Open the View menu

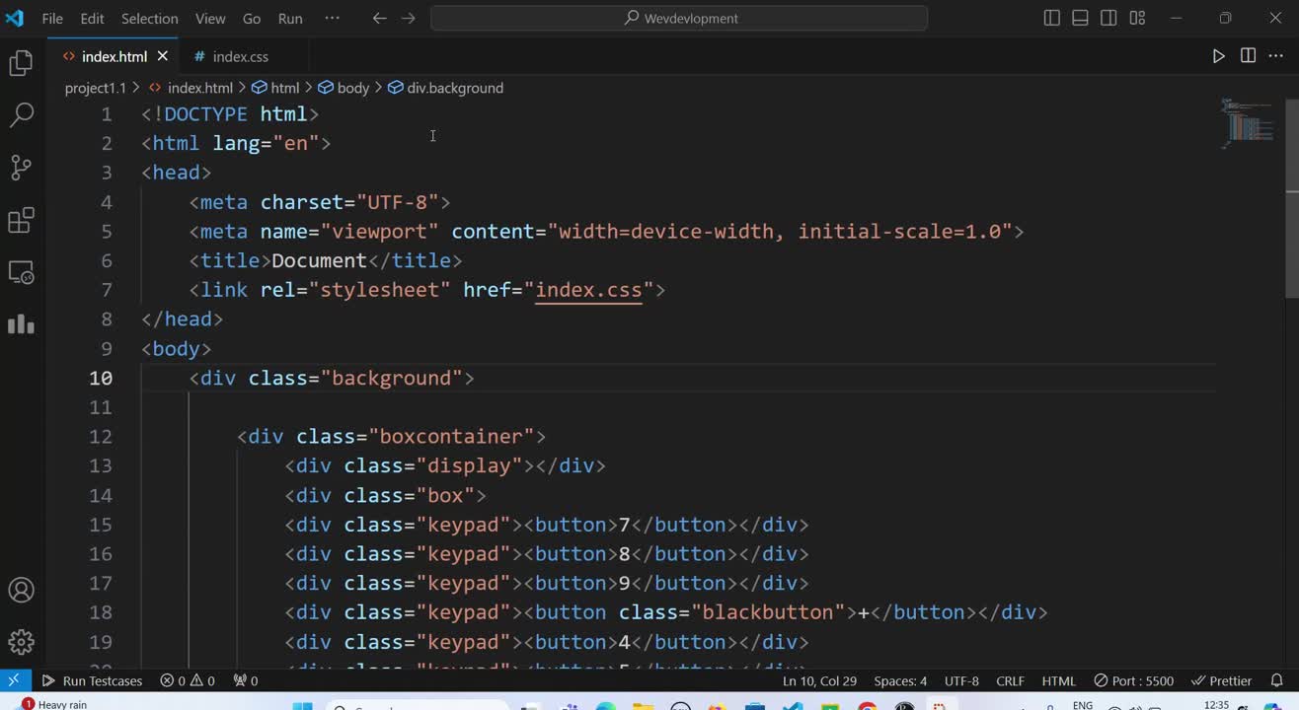tap(210, 18)
